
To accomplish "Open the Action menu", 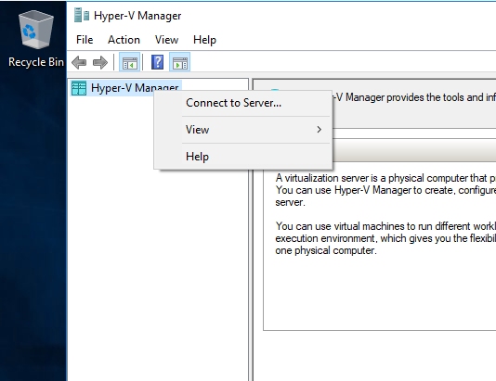I will tap(124, 40).
